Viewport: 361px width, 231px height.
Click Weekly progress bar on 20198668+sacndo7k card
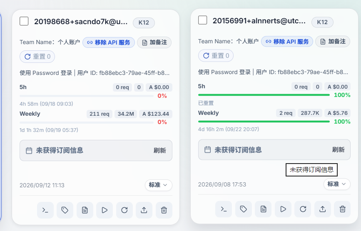click(87, 122)
